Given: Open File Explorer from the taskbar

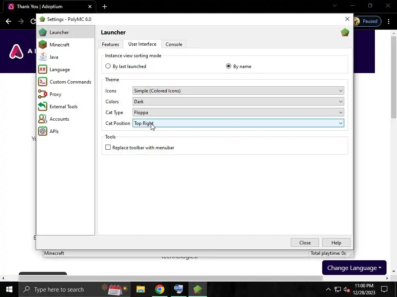Looking at the screenshot, I should [140, 289].
